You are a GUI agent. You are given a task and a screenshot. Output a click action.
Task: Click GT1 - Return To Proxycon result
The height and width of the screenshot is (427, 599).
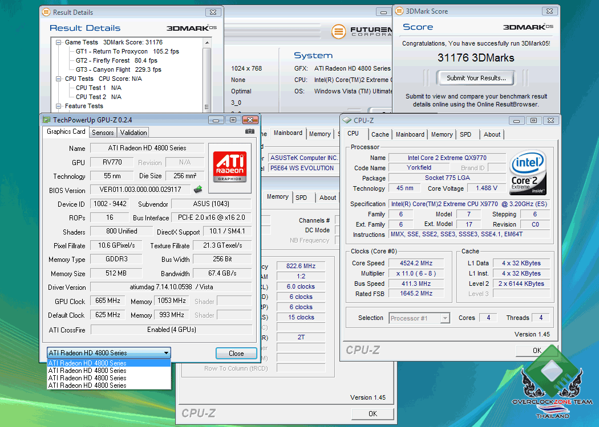(127, 51)
